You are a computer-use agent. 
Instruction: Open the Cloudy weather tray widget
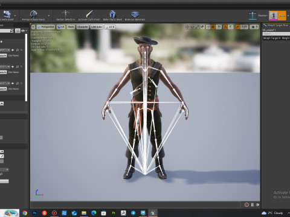pos(272,213)
